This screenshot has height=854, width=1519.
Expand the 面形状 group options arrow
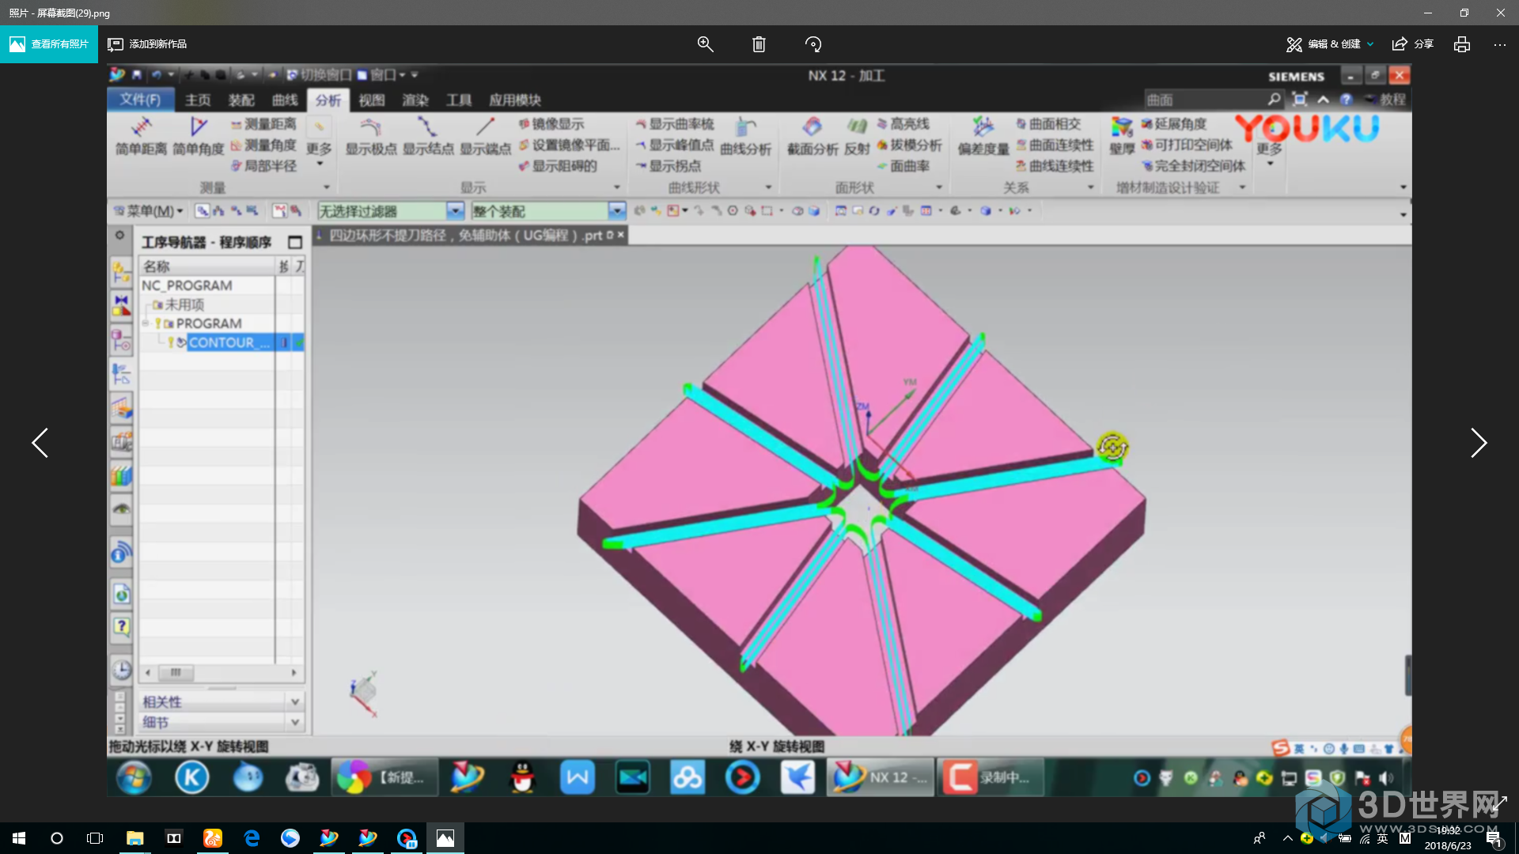coord(939,187)
